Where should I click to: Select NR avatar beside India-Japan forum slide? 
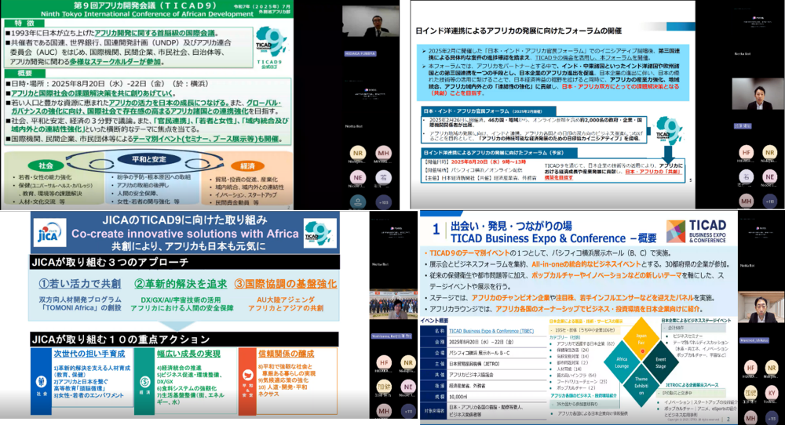(x=769, y=152)
